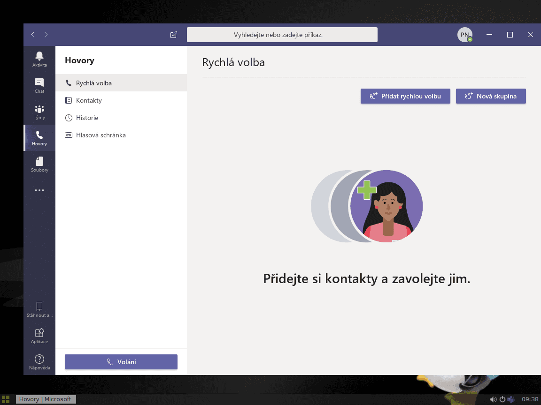
Task: Open the Aplikace panel
Action: tap(39, 335)
